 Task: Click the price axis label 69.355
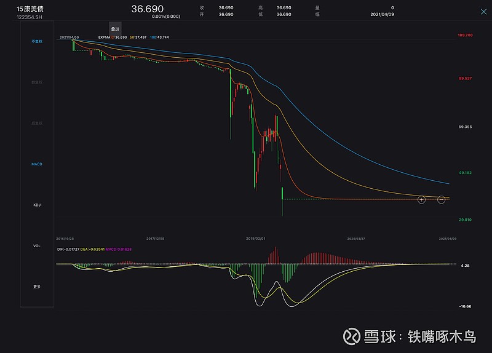pyautogui.click(x=465, y=127)
